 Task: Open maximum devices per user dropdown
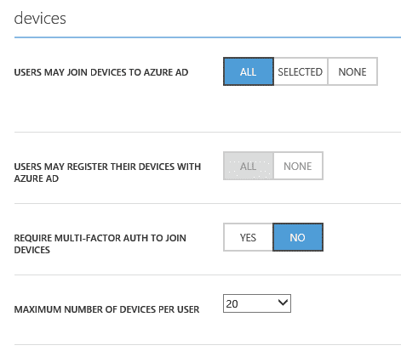tap(257, 303)
